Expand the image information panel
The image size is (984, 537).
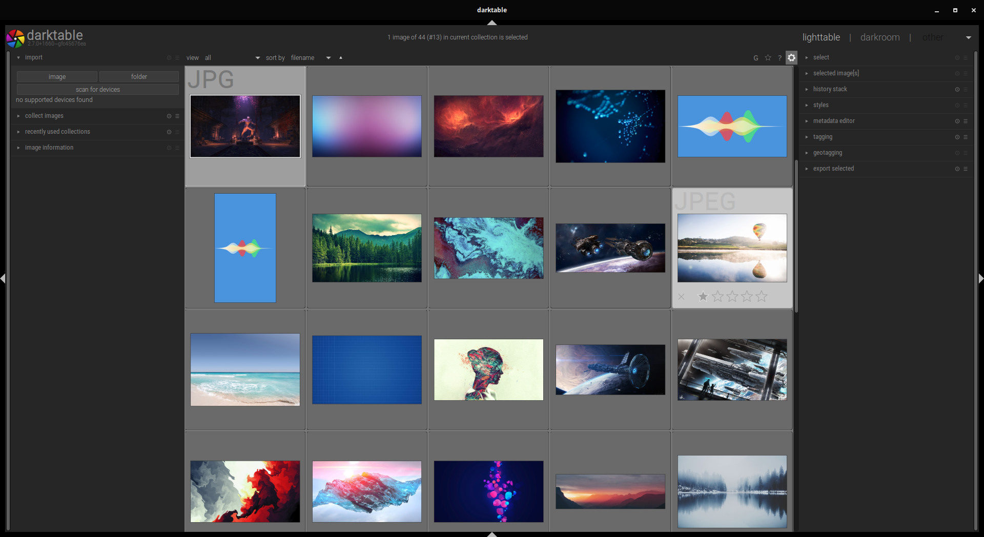click(49, 148)
